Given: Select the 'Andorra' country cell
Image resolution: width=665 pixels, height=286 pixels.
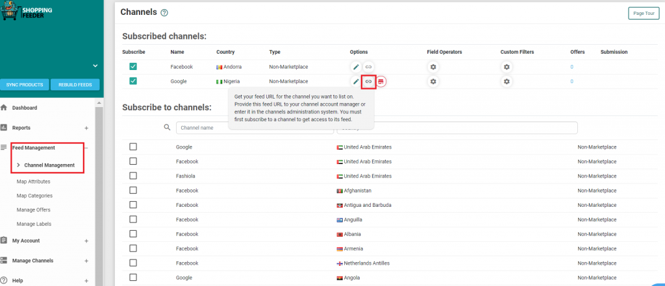Looking at the screenshot, I should point(229,67).
